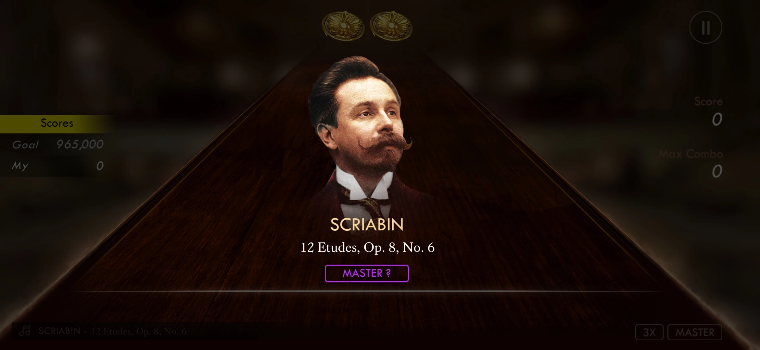Viewport: 760px width, 350px height.
Task: Select the MASTER difficulty badge at bottom
Action: coord(695,332)
